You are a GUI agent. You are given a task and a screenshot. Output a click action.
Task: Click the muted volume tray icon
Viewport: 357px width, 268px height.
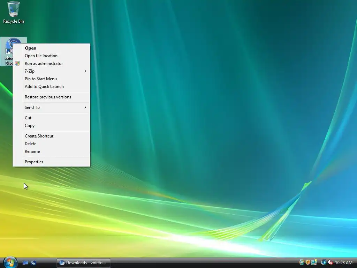[x=330, y=262]
